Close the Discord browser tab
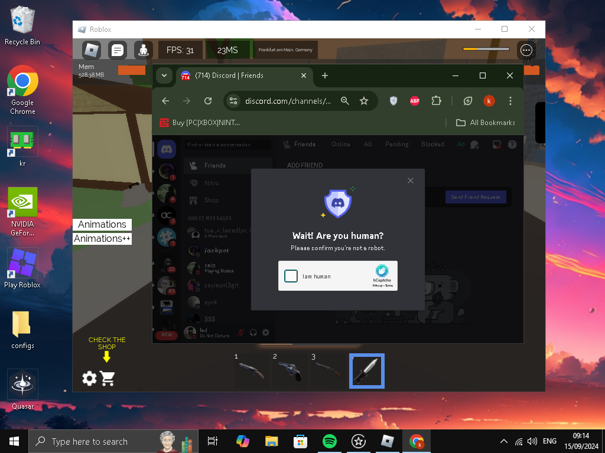 (x=304, y=75)
